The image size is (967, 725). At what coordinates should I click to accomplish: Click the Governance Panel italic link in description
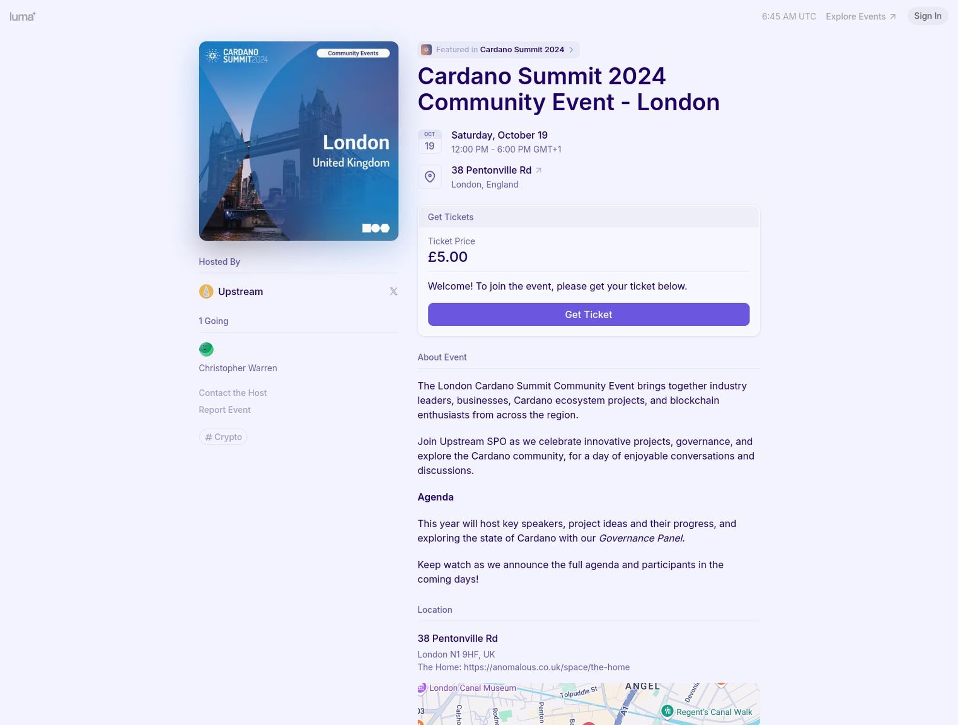(640, 537)
